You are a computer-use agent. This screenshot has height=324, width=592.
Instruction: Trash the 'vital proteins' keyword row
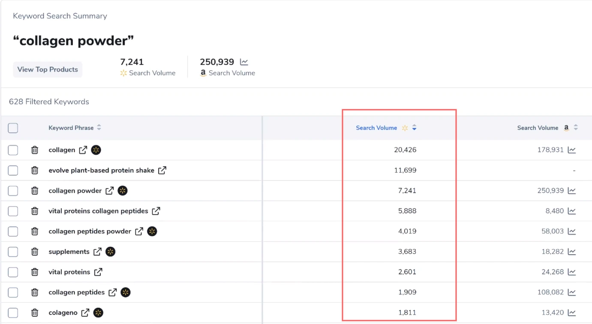pyautogui.click(x=35, y=272)
